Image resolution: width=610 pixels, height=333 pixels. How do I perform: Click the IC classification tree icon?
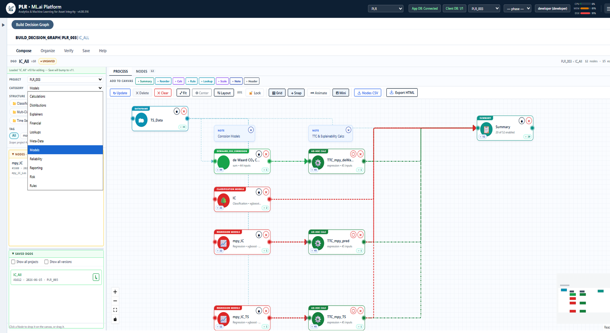pos(224,200)
